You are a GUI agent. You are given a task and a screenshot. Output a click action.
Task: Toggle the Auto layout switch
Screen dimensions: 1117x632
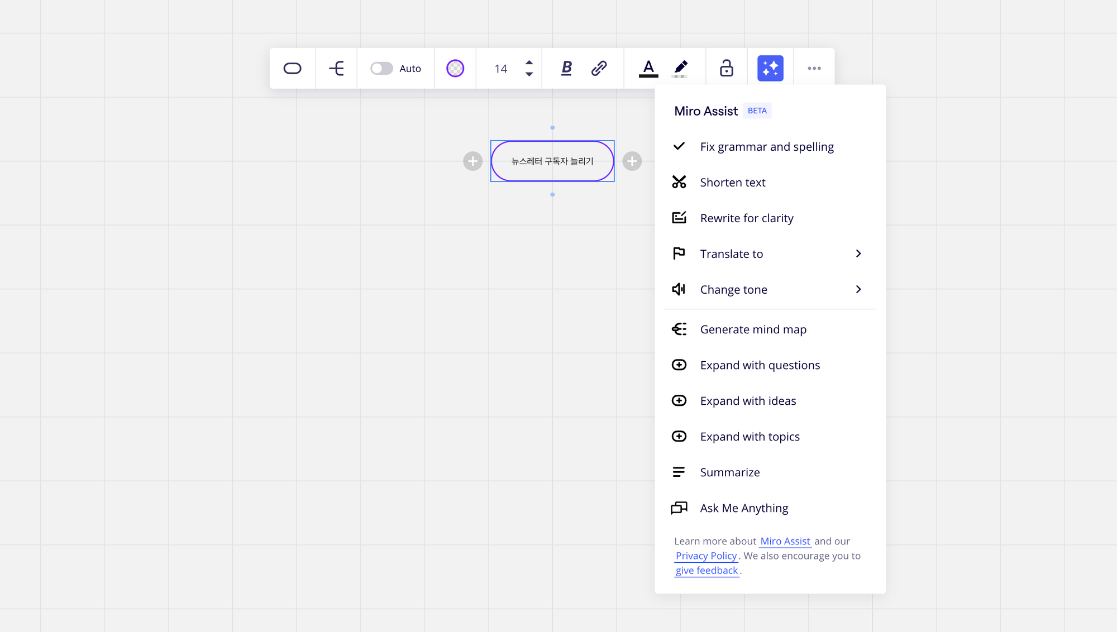[381, 68]
